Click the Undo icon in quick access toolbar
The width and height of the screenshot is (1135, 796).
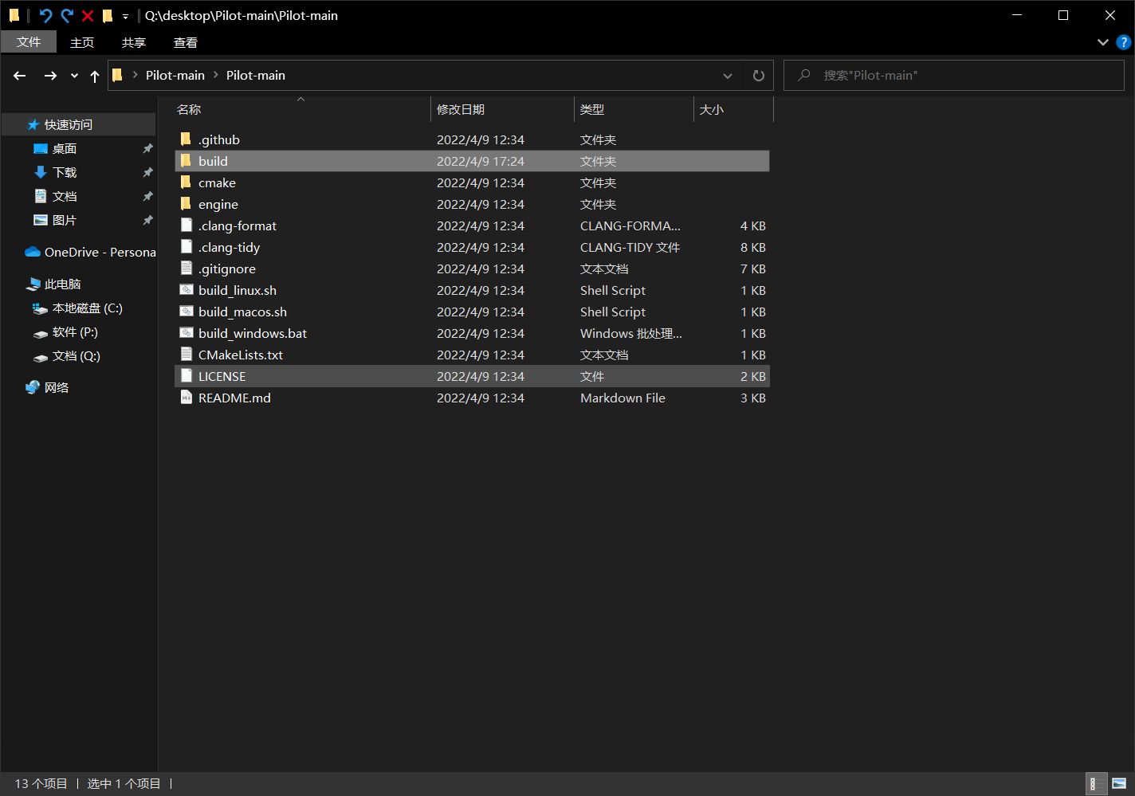[x=45, y=15]
